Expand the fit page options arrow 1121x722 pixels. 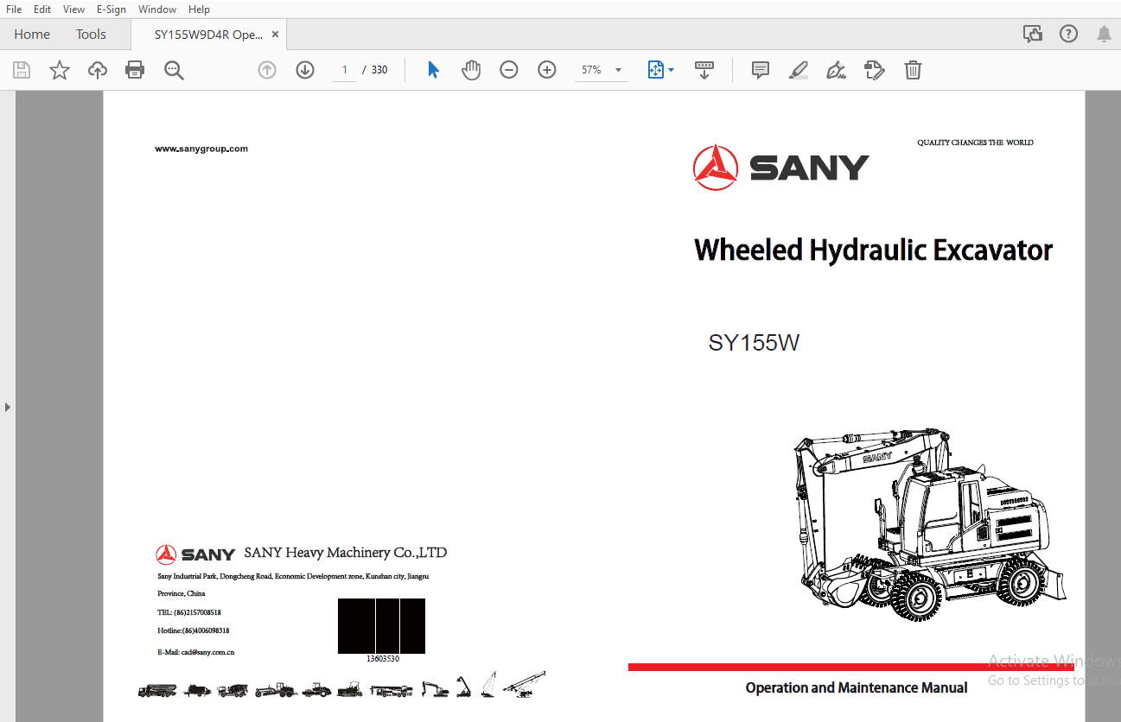coord(672,70)
